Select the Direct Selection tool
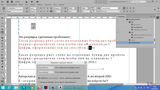The height and width of the screenshot is (90, 160). point(2,21)
